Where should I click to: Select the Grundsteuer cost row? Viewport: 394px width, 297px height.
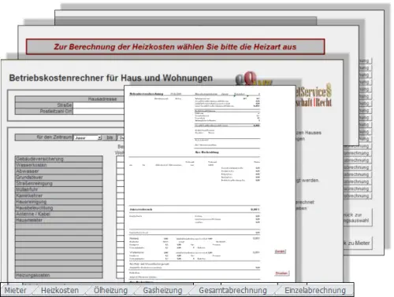[59, 178]
